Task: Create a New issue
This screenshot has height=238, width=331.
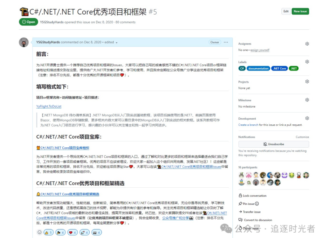Action: pos(300,11)
